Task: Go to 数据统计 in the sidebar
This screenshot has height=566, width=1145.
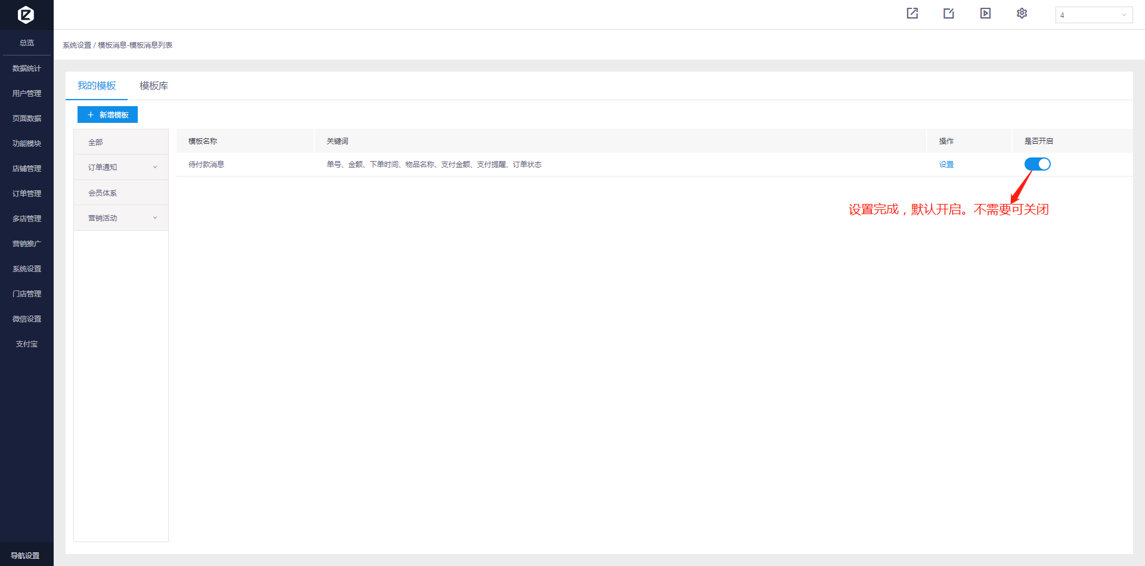Action: tap(27, 69)
